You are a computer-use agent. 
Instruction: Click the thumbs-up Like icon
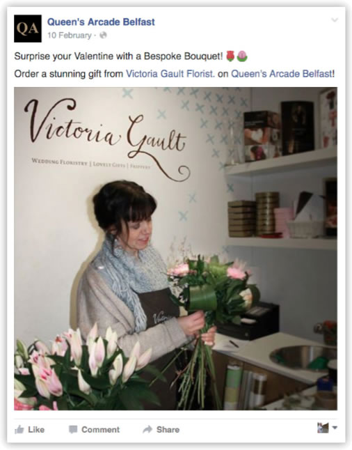click(x=19, y=430)
